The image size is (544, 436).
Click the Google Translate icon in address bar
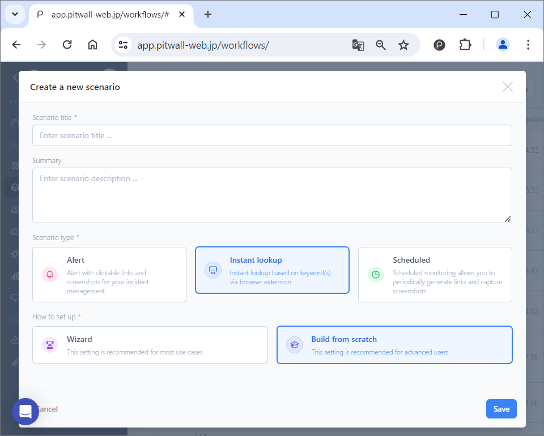[x=358, y=45]
